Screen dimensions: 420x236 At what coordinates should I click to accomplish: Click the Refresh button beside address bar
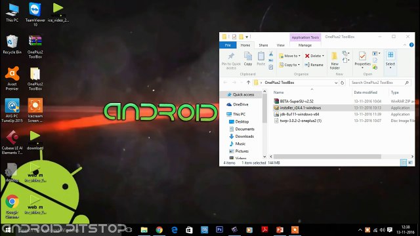(x=343, y=83)
